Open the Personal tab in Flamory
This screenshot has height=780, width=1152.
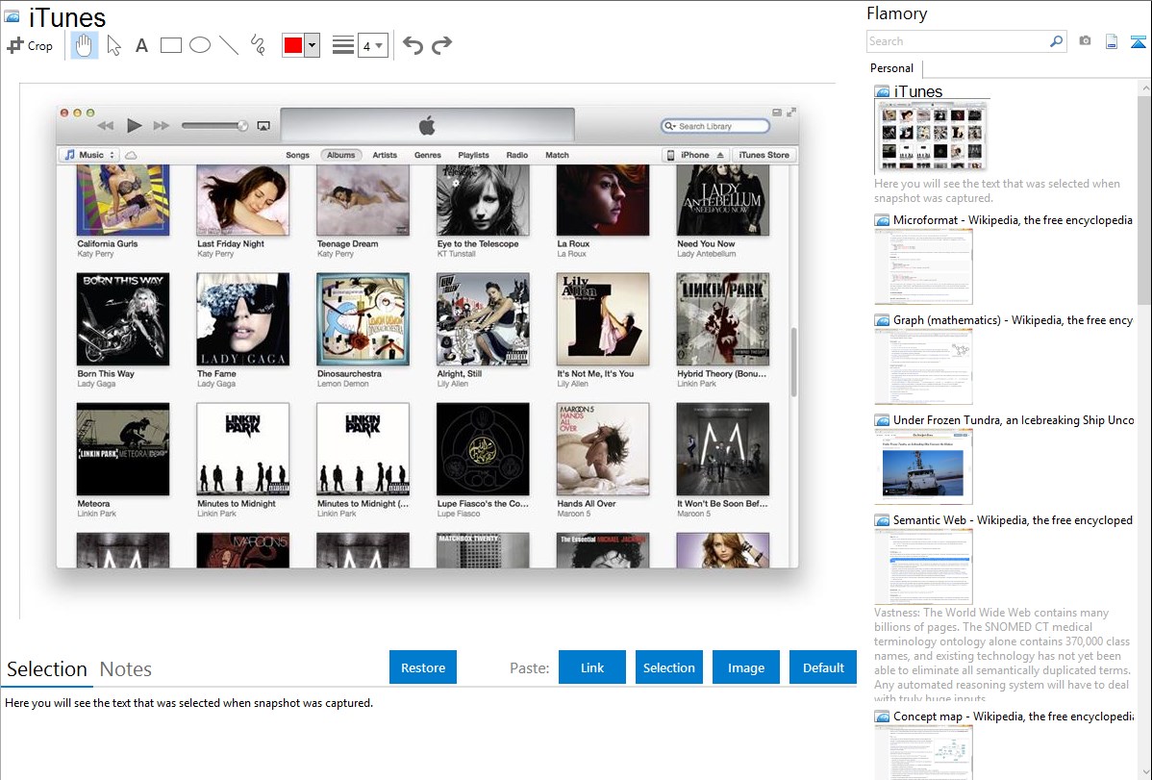coord(891,68)
